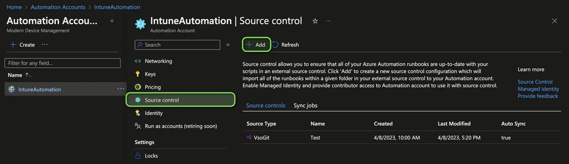Open the Source Control learn more link
569x164 pixels.
tap(535, 82)
